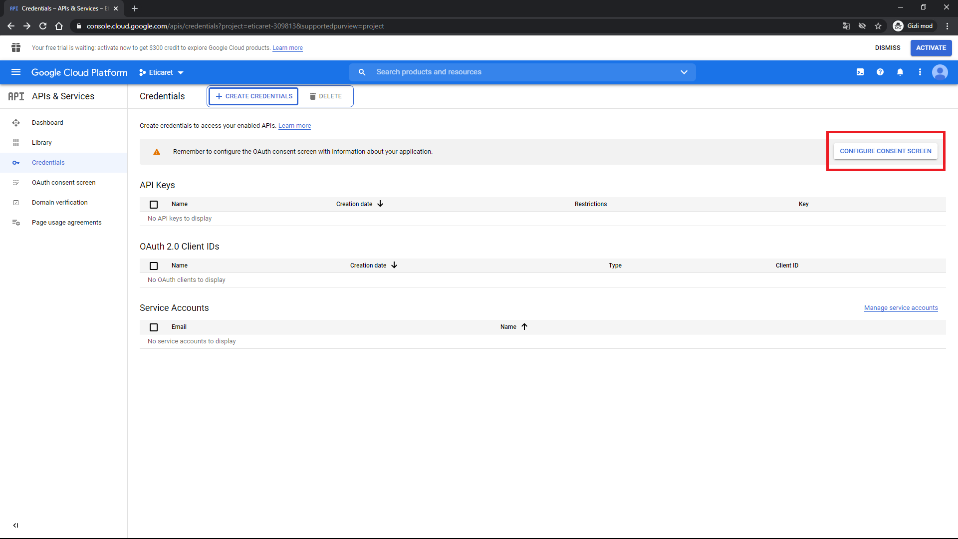Click the Google Cloud Platform logo text

tap(79, 72)
